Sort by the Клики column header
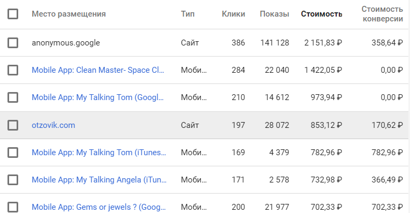This screenshot has width=410, height=213. [x=233, y=14]
